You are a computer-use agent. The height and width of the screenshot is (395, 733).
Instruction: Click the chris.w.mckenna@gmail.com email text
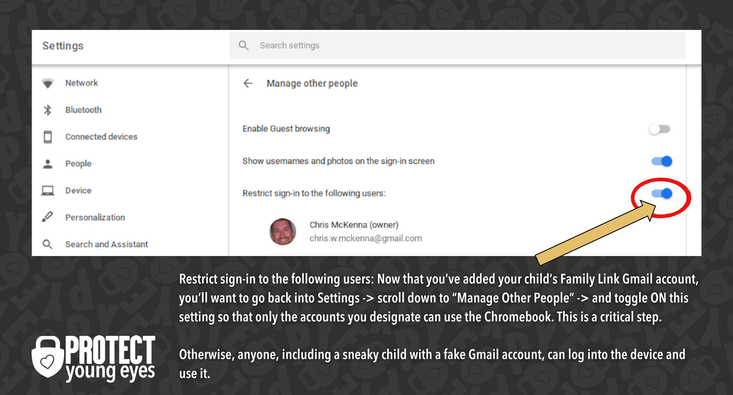(366, 238)
